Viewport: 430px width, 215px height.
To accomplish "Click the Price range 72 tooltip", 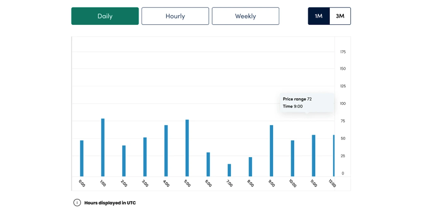I will pos(307,103).
